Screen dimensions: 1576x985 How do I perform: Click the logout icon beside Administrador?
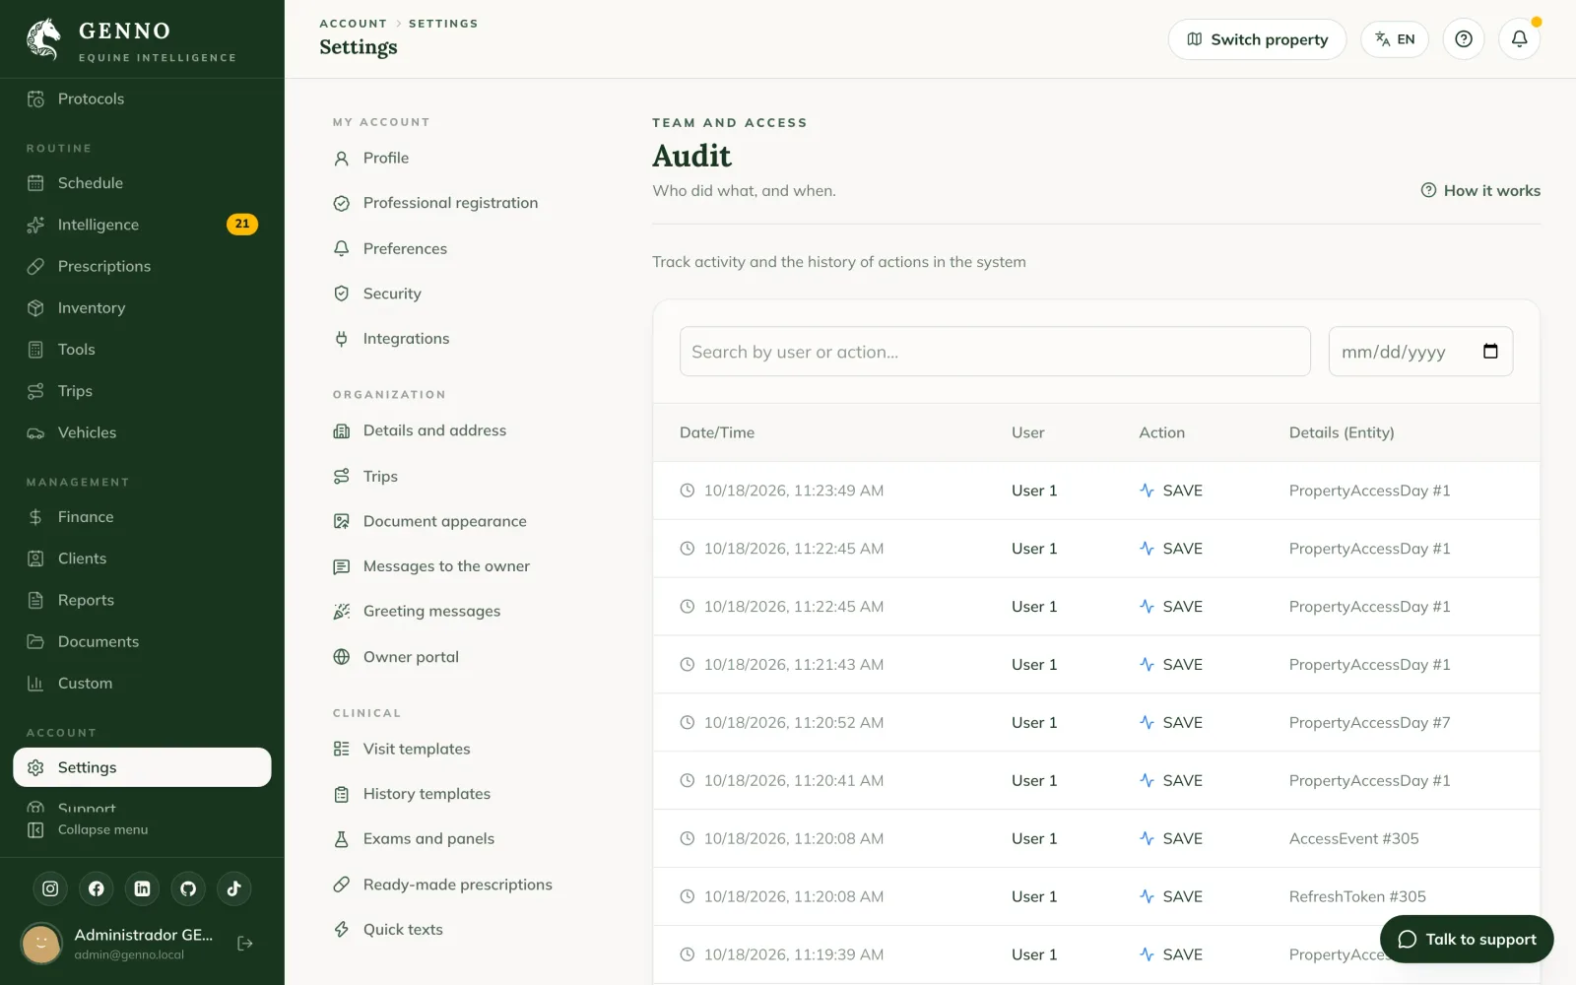coord(245,944)
